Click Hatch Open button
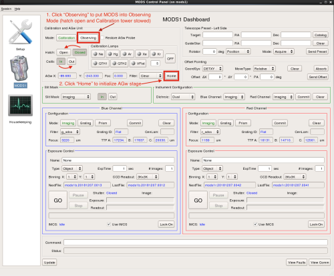Image resolution: width=334 pixels, height=276 pixels. tap(63, 52)
